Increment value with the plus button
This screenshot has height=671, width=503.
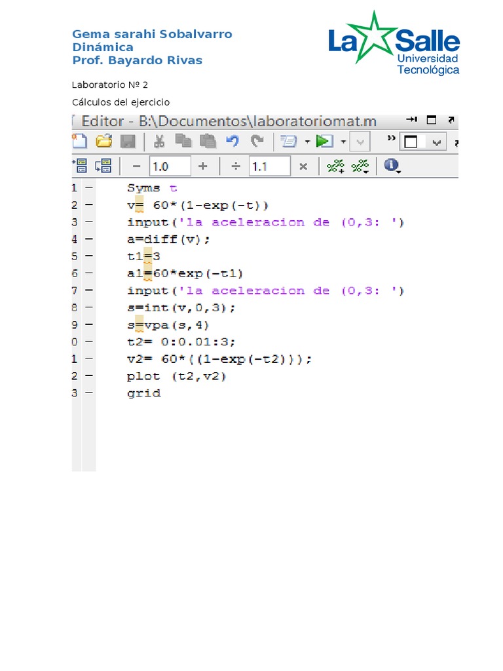click(x=203, y=166)
